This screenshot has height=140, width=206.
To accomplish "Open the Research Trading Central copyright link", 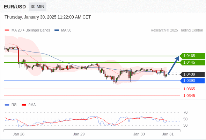I will point(177,30).
